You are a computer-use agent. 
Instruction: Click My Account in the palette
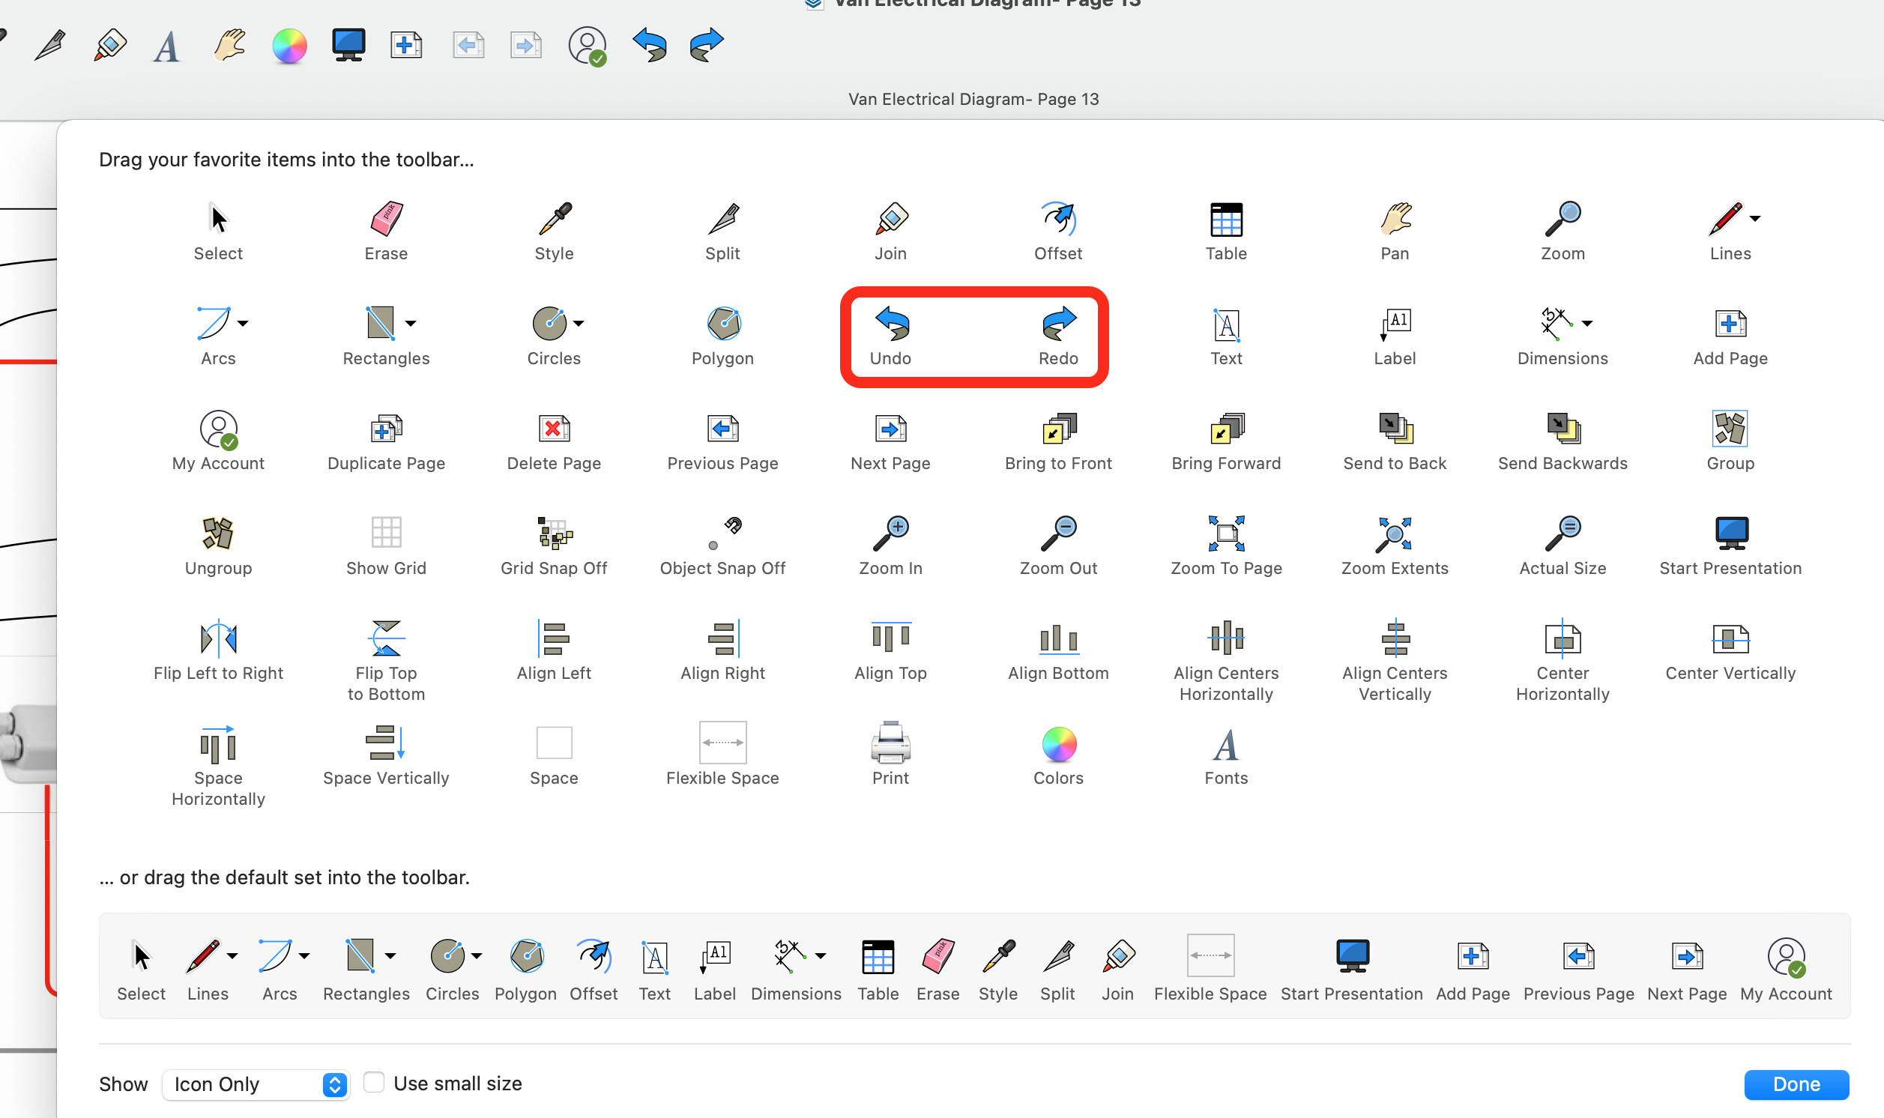point(218,441)
